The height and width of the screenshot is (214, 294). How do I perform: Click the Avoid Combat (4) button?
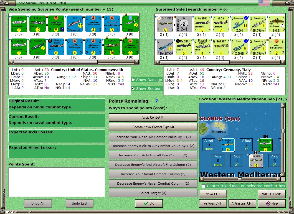click(153, 118)
